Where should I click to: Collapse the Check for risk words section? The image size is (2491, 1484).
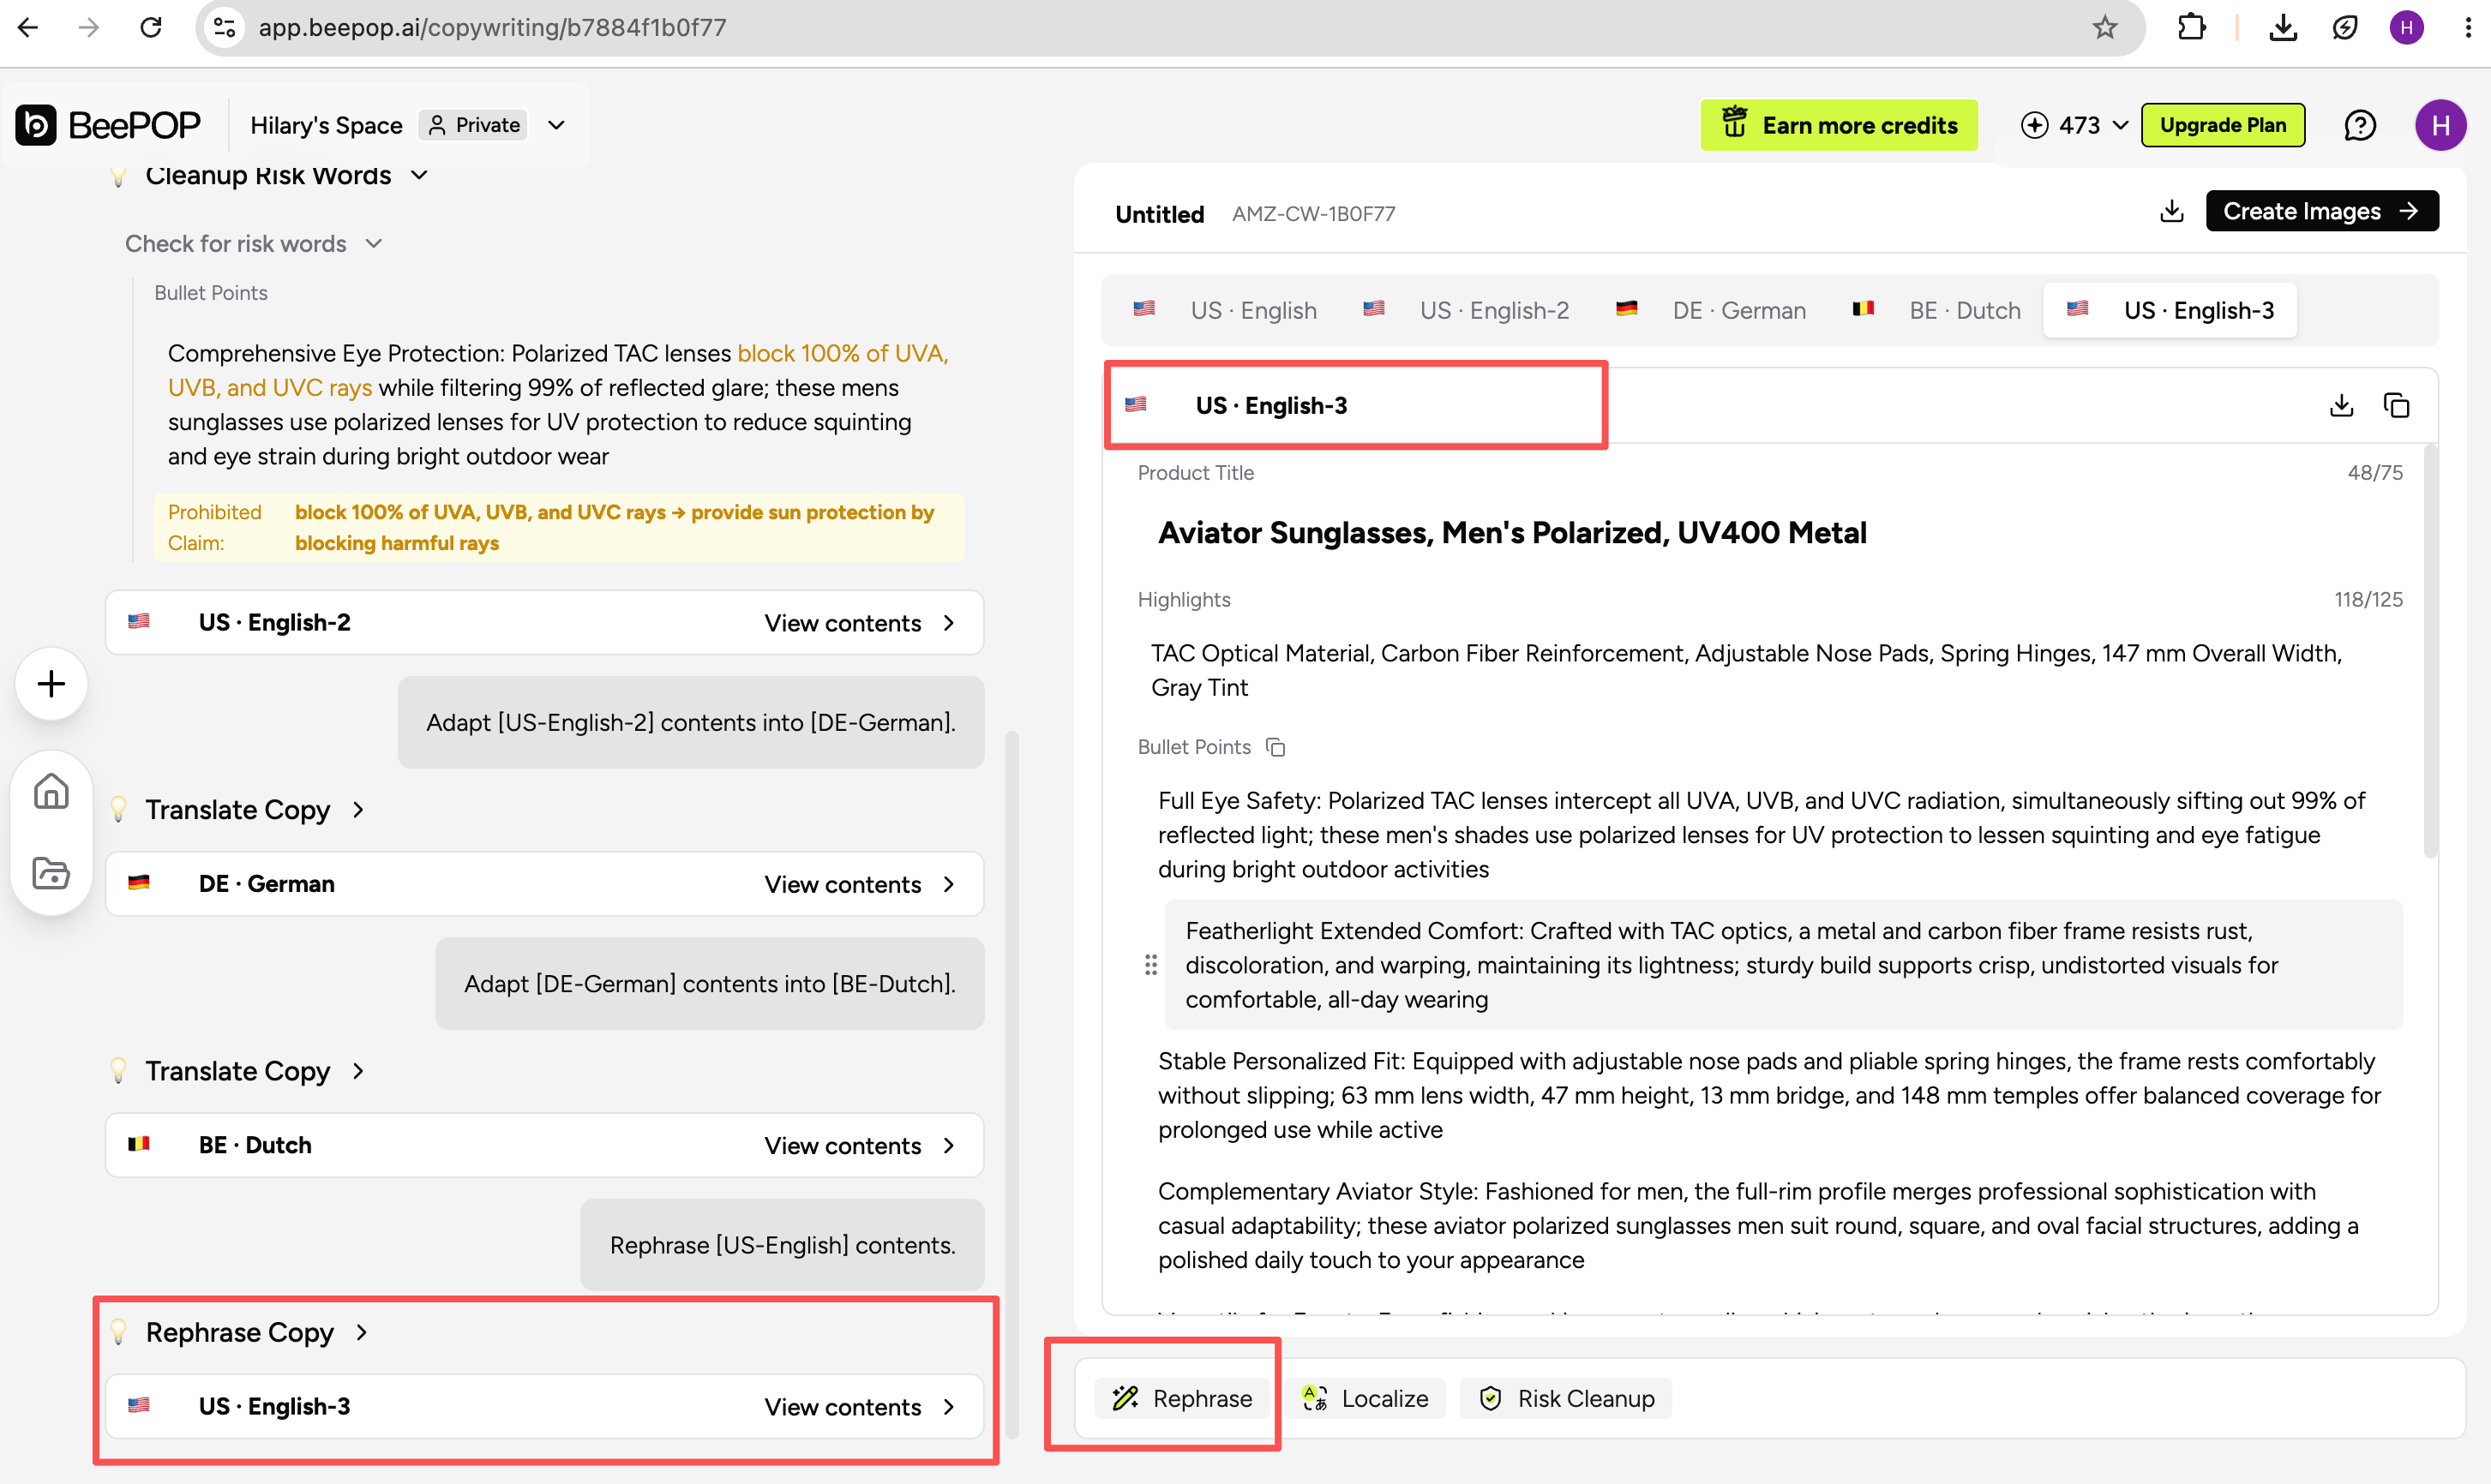pyautogui.click(x=374, y=244)
